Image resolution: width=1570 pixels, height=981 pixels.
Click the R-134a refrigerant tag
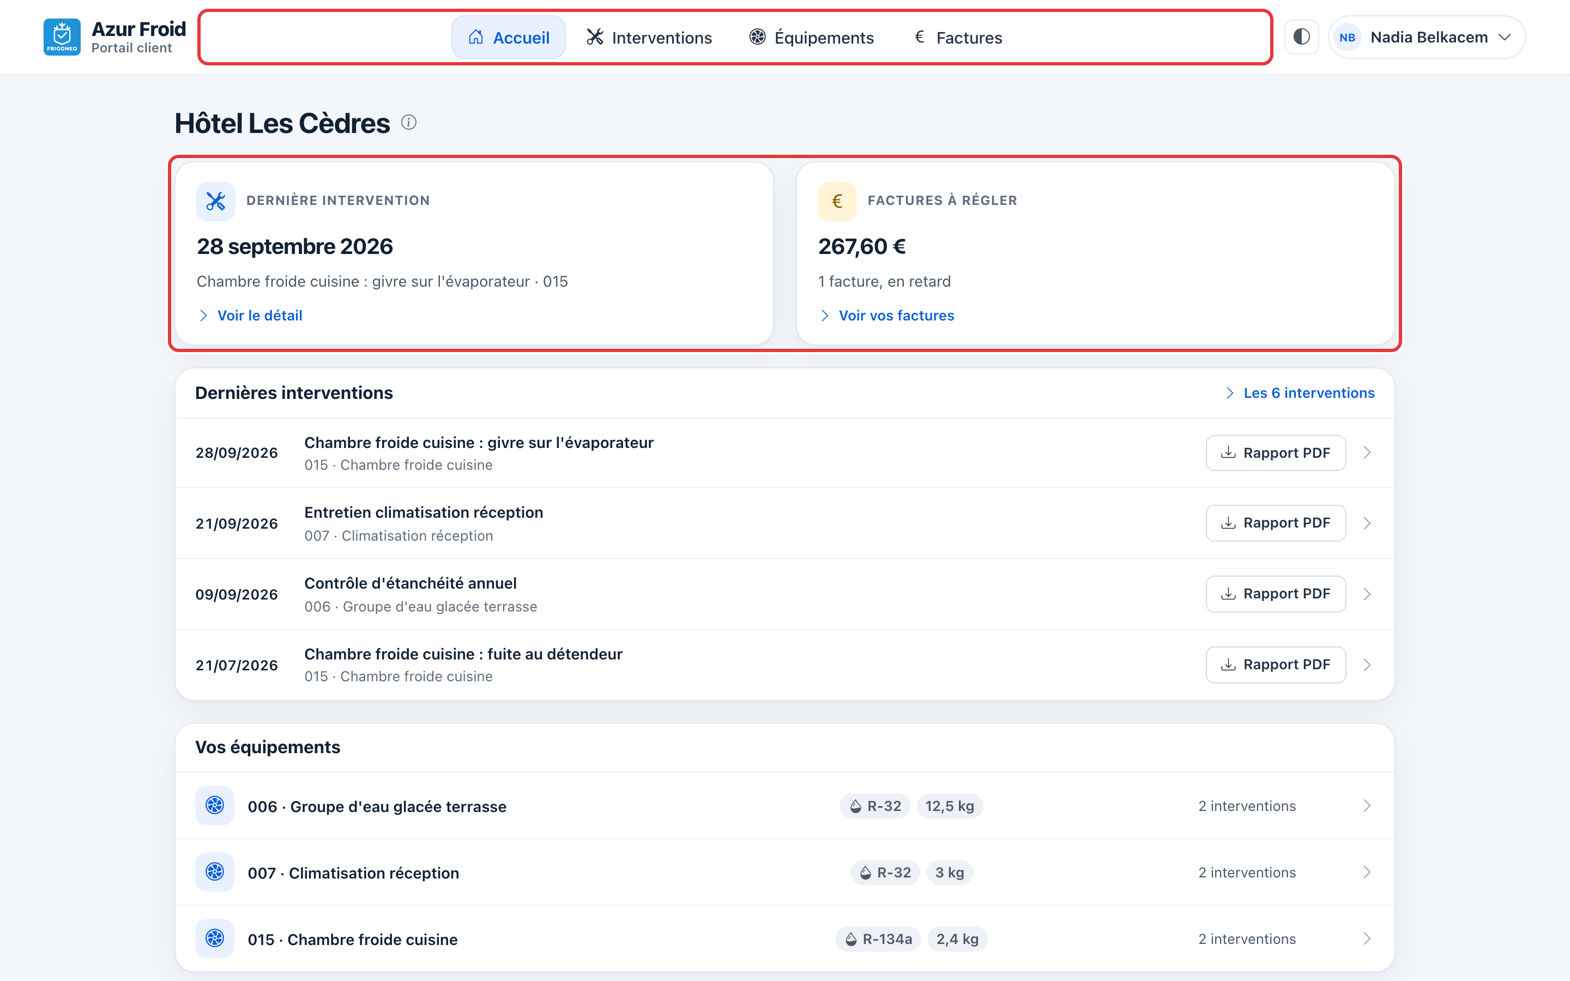click(x=878, y=939)
